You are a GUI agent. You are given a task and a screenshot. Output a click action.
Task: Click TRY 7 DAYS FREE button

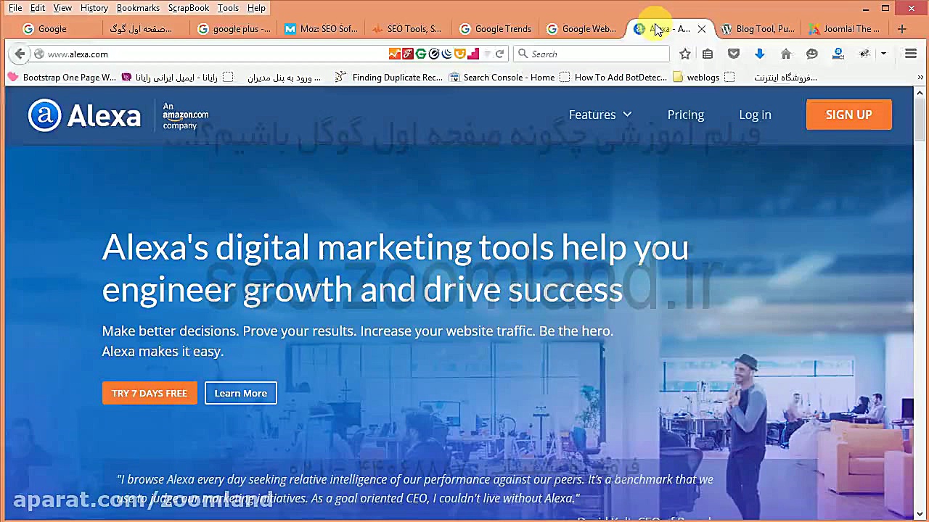pos(150,393)
